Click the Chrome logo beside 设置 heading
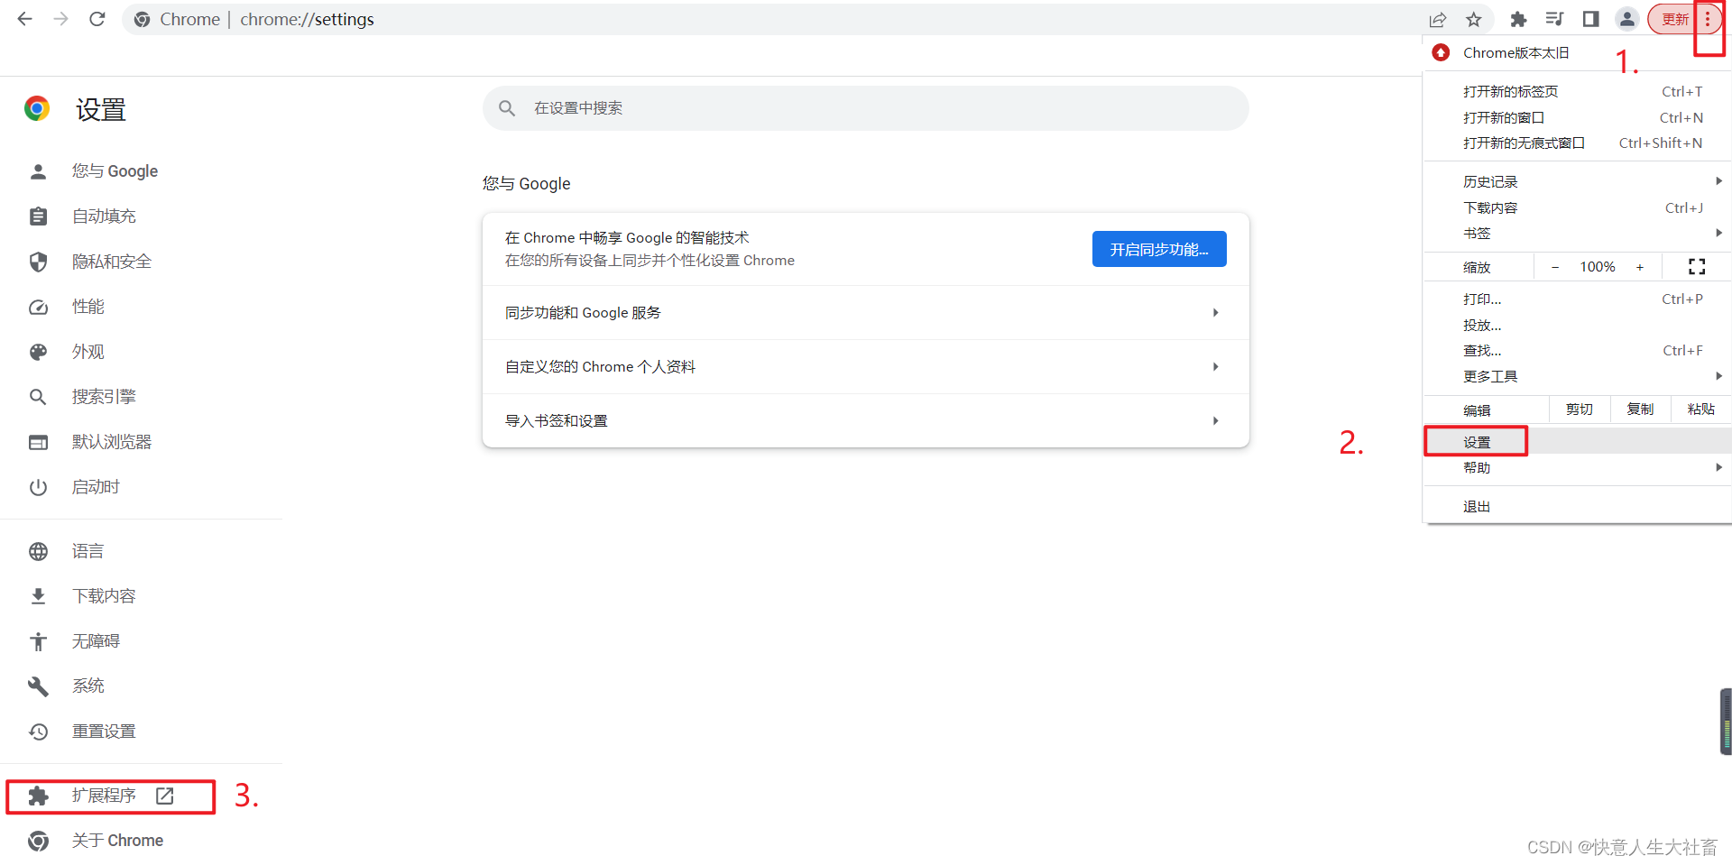This screenshot has height=865, width=1732. [37, 109]
